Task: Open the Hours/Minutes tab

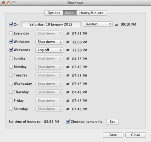Action: coord(91,13)
